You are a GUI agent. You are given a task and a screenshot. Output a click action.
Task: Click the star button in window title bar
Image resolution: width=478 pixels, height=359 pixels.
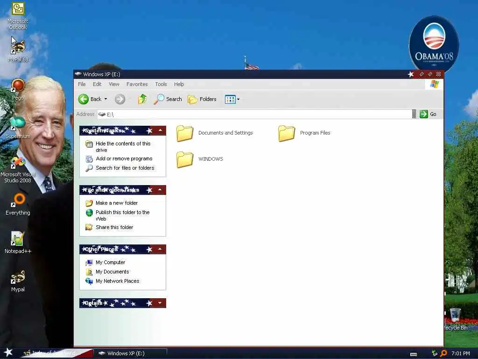coord(411,74)
